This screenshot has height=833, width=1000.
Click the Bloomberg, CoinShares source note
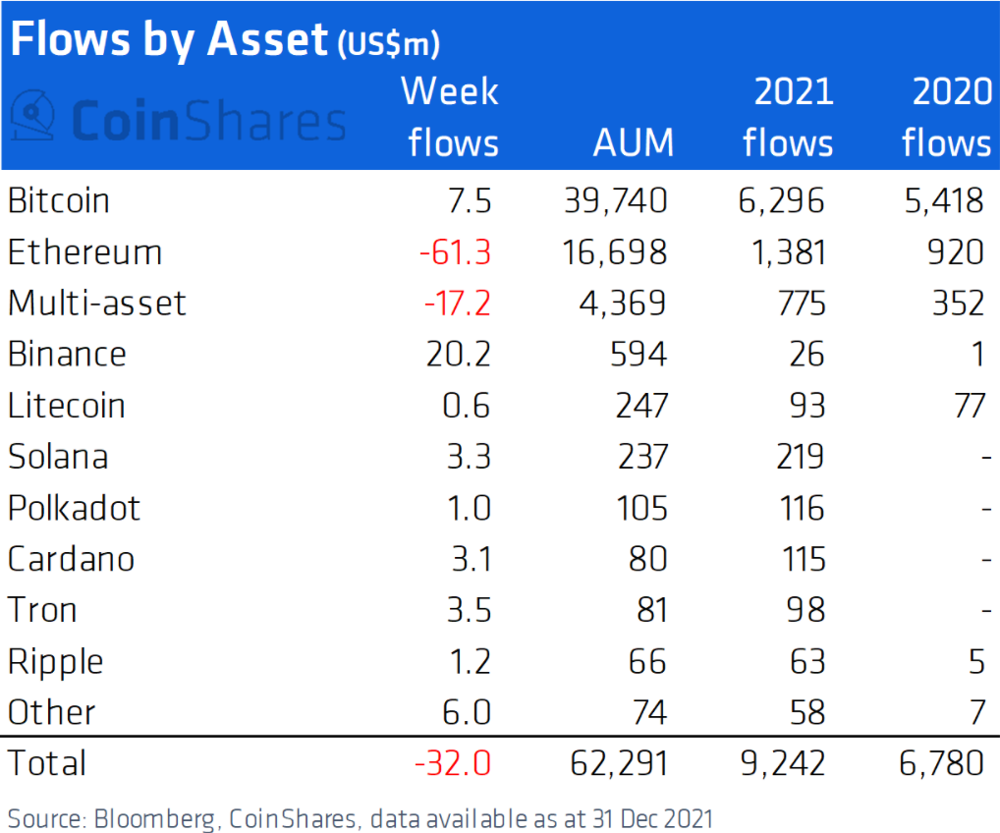(360, 816)
